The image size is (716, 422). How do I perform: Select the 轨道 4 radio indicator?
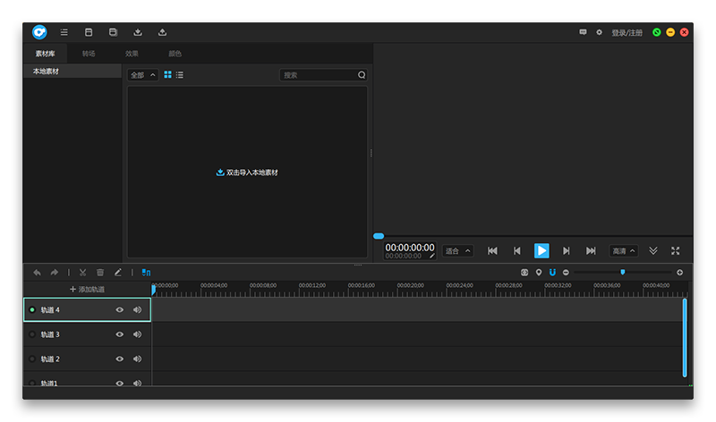[x=32, y=309]
